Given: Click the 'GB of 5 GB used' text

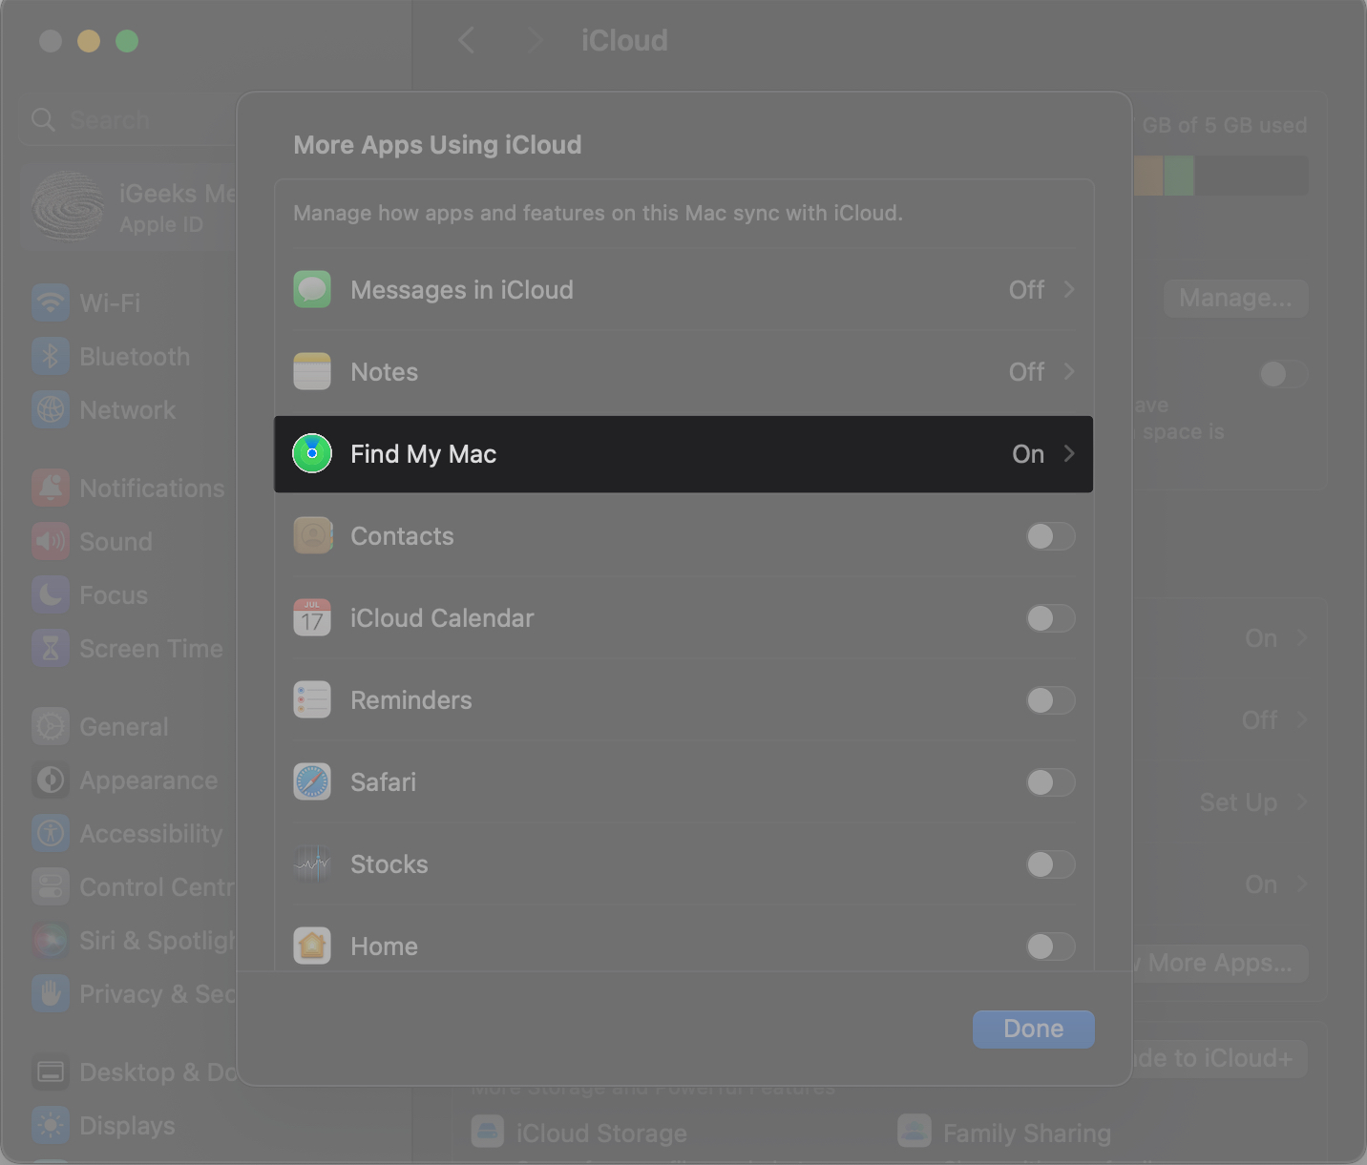Looking at the screenshot, I should tap(1225, 125).
